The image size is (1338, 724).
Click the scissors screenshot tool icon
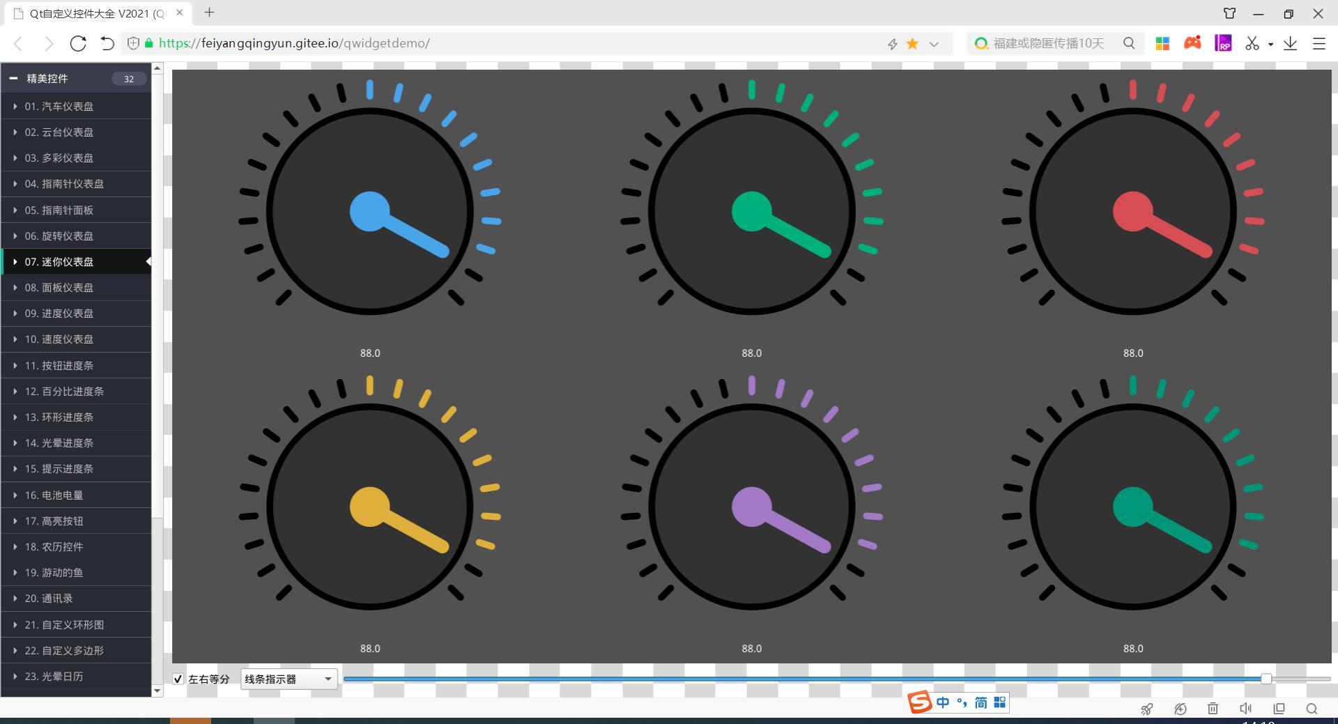pyautogui.click(x=1252, y=43)
